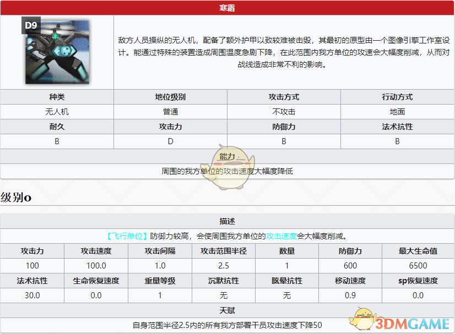Screen dimensions: 455x334
Task: Select the magic resistance value 30.0
Action: tap(32, 295)
